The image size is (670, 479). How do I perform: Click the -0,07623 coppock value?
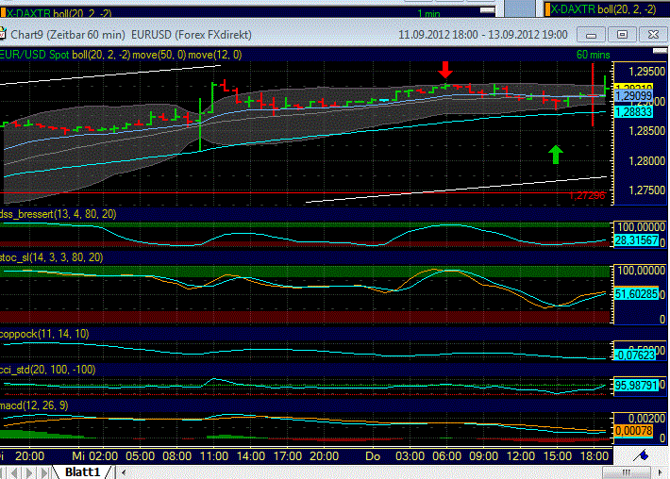point(635,355)
